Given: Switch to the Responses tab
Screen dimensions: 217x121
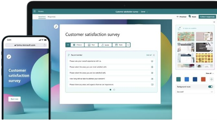Looking at the screenshot, I should click(x=52, y=17).
